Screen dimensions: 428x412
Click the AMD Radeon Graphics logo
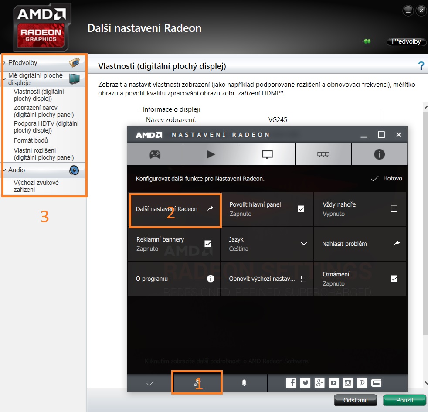click(x=42, y=27)
